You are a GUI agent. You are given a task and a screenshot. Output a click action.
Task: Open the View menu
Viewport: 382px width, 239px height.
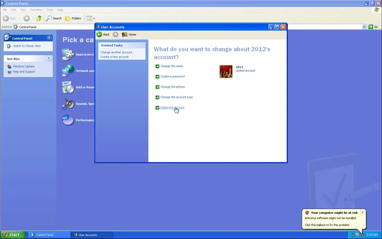23,10
